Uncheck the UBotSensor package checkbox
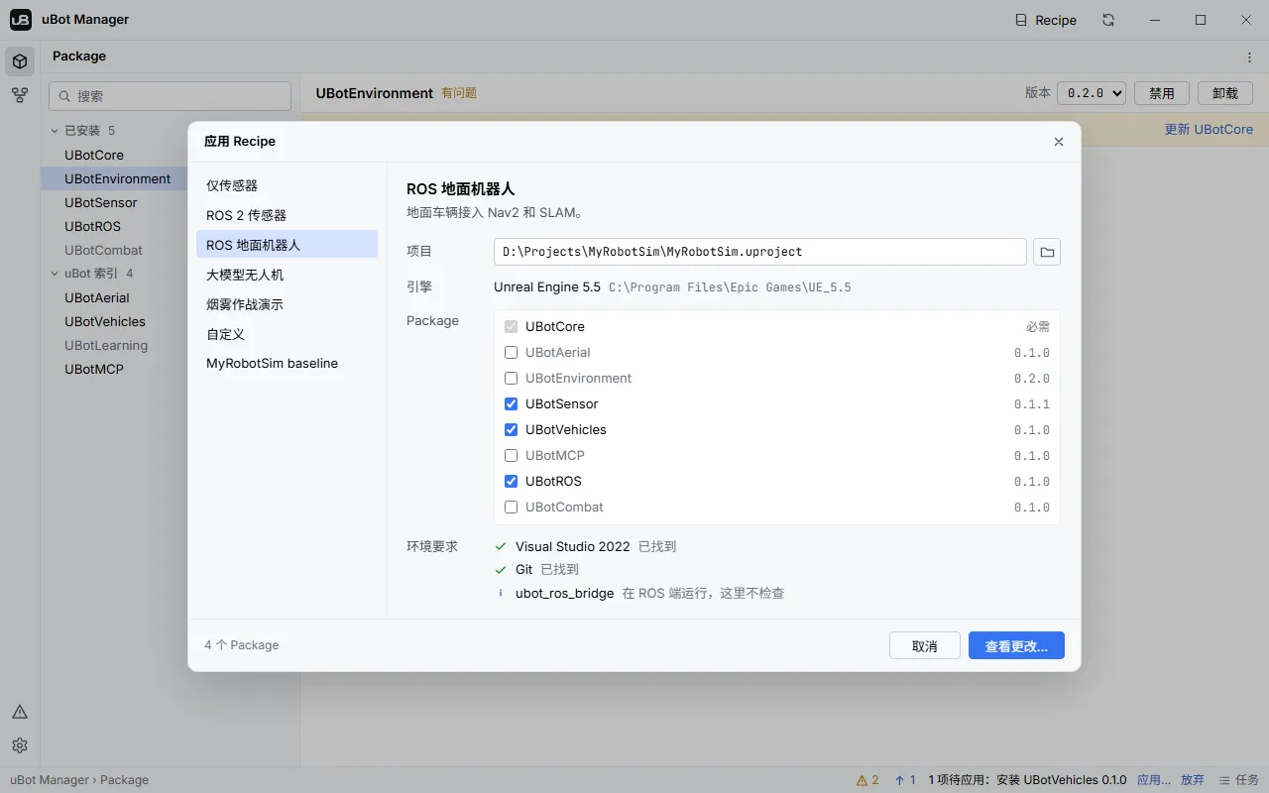Image resolution: width=1269 pixels, height=793 pixels. click(x=512, y=403)
